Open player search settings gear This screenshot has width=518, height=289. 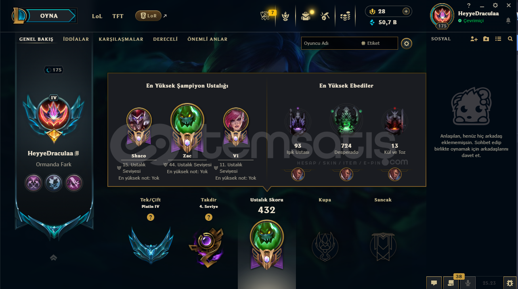click(x=407, y=43)
